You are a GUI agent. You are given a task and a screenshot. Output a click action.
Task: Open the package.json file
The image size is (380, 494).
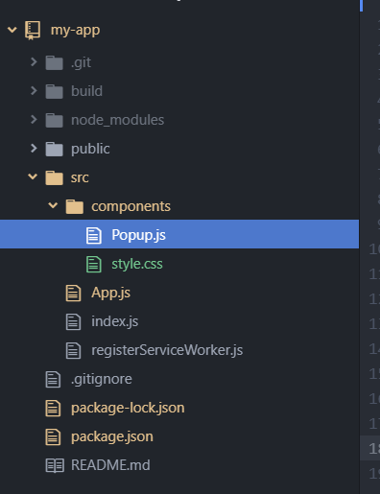pyautogui.click(x=112, y=436)
